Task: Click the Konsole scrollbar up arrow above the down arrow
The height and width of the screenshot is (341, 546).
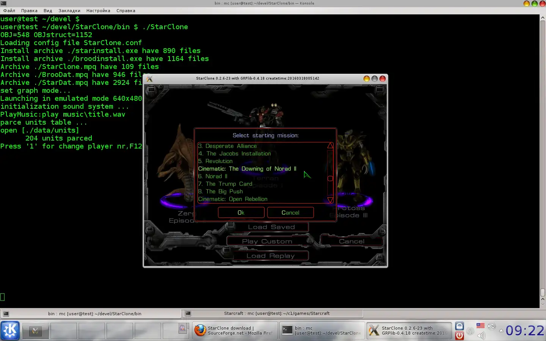Action: 543,299
